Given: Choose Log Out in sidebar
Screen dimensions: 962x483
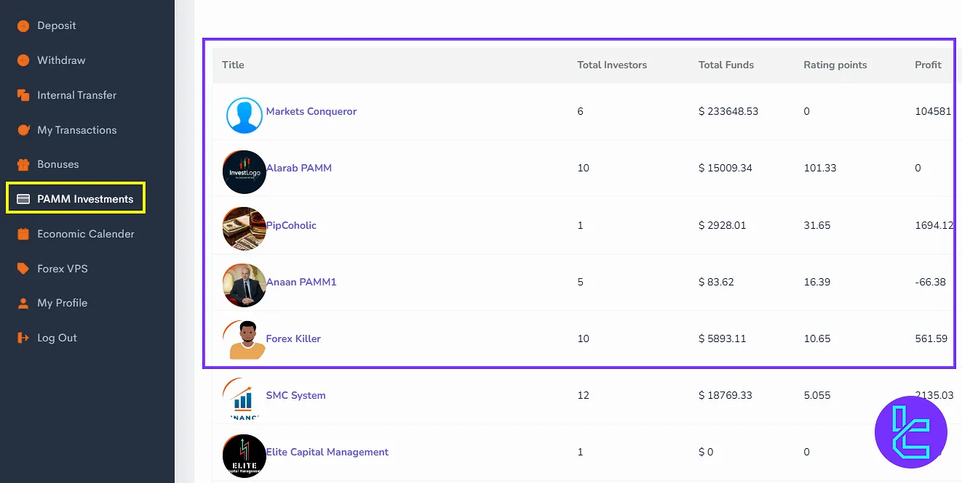Looking at the screenshot, I should click(57, 338).
